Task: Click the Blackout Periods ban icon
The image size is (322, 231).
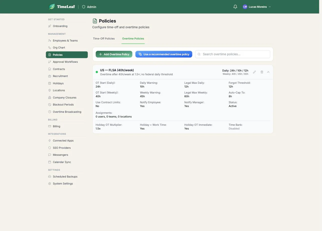Action: point(50,104)
